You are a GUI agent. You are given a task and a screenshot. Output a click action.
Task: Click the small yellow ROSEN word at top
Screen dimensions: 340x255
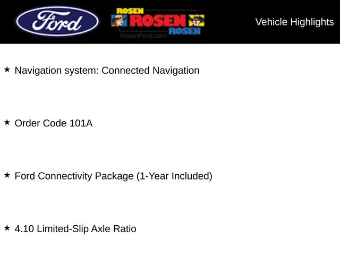131,11
